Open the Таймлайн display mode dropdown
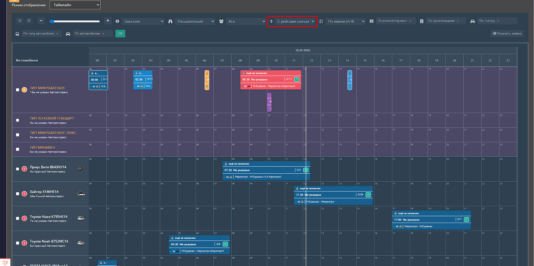 (75, 5)
